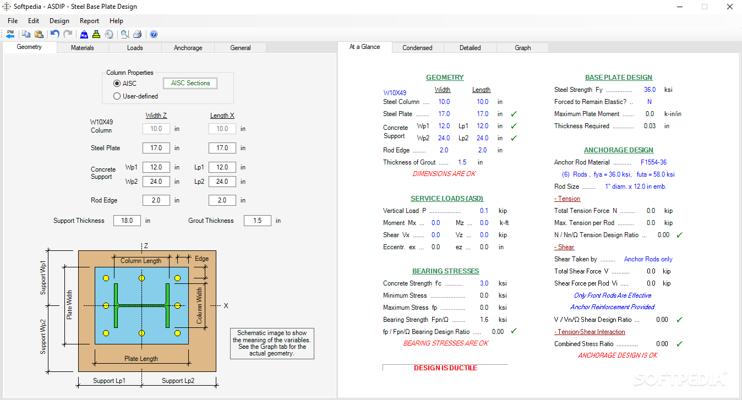Click the Kg weight units icon
The height and width of the screenshot is (400, 742).
tap(84, 34)
